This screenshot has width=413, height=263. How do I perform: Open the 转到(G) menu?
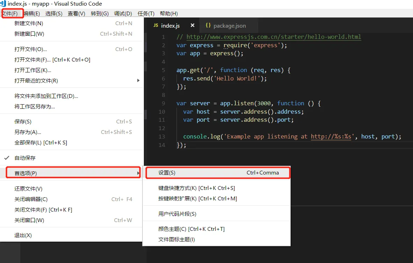pyautogui.click(x=100, y=13)
